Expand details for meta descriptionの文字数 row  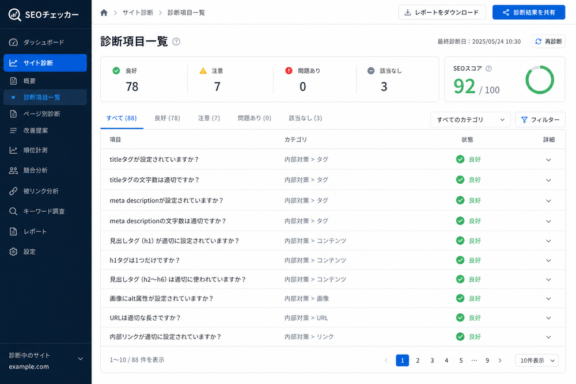[548, 222]
